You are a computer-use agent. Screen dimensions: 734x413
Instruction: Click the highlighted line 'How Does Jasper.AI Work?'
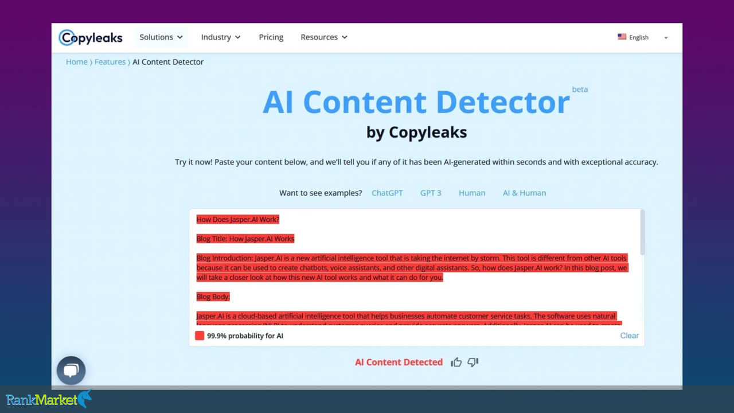point(238,219)
